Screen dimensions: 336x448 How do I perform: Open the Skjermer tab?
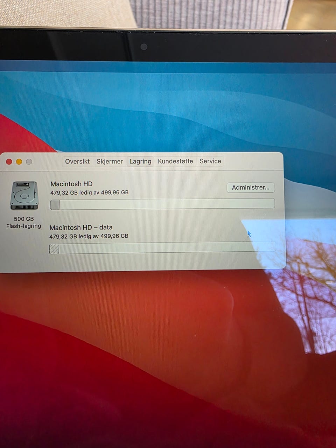[x=110, y=161]
